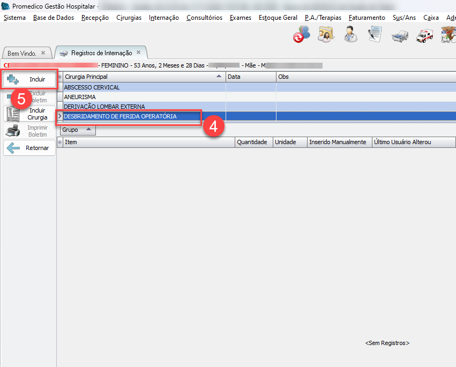This screenshot has height=367, width=456.
Task: Click the ambulance toolbar icon
Action: (x=423, y=35)
